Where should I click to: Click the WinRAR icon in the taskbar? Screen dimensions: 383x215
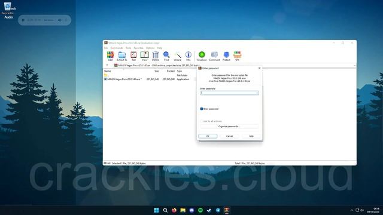(227, 210)
